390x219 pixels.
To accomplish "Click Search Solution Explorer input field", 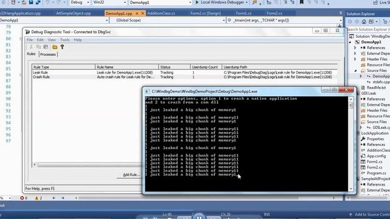I will coord(368,29).
